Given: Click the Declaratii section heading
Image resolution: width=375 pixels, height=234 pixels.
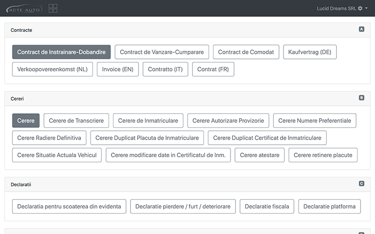Looking at the screenshot, I should tap(21, 185).
